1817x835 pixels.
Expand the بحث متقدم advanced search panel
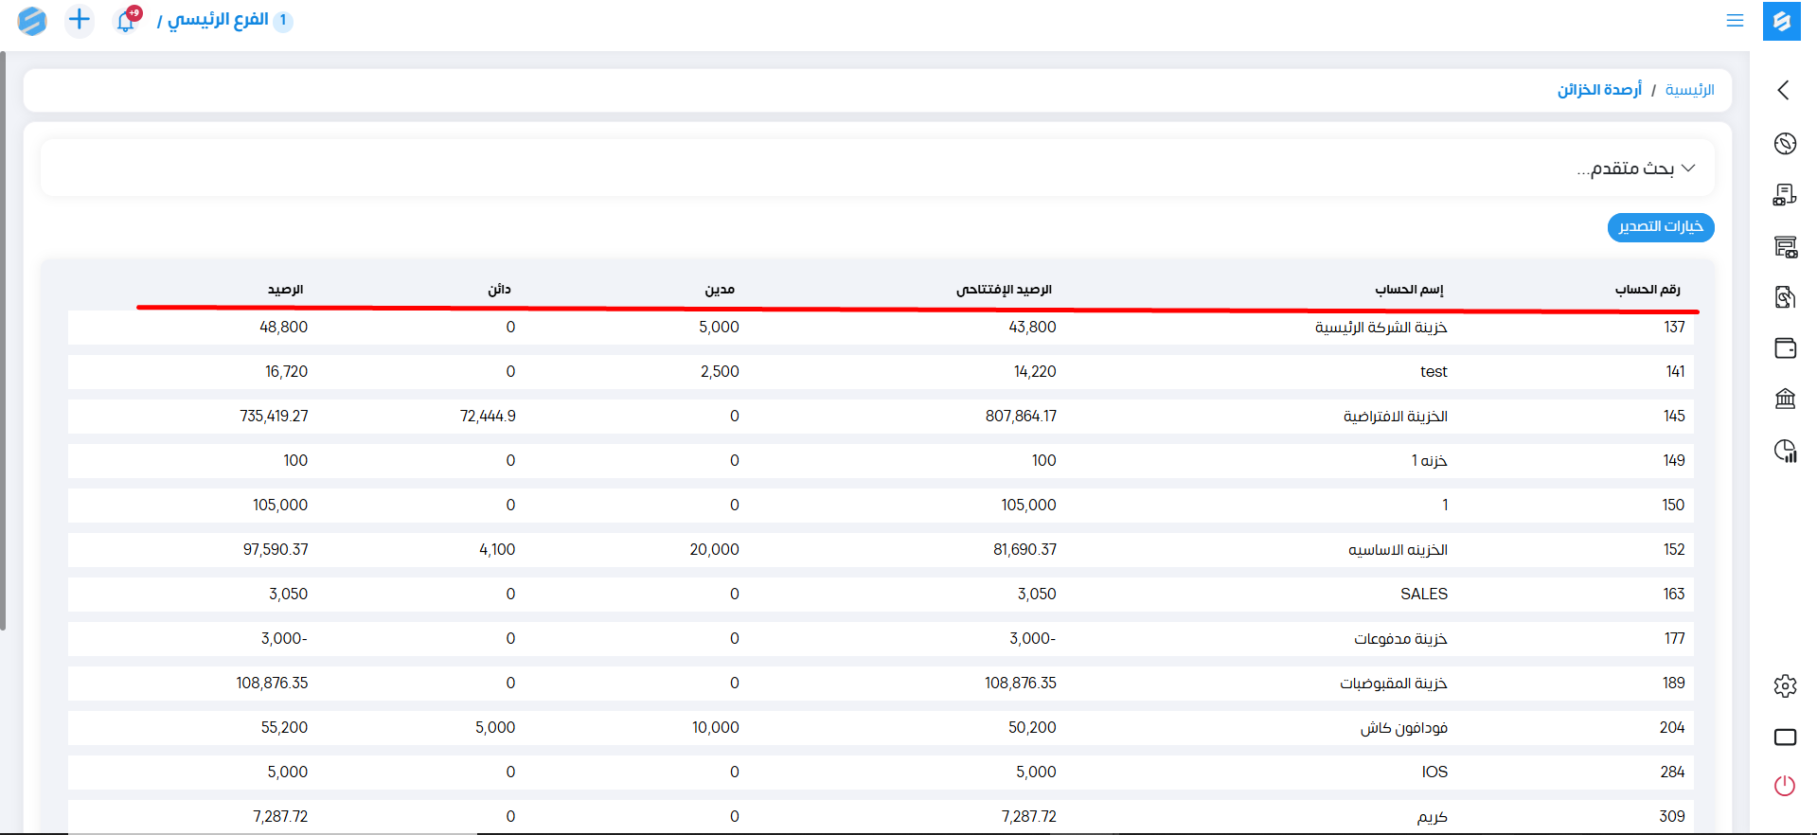click(1635, 169)
